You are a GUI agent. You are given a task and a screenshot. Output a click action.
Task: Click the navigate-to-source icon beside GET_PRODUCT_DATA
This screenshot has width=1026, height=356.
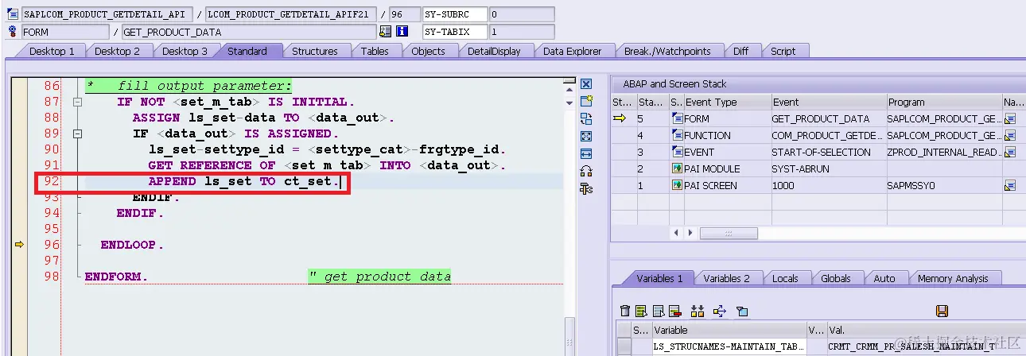click(x=386, y=32)
